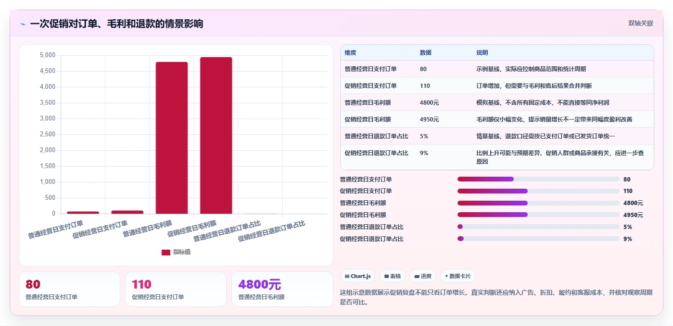The height and width of the screenshot is (326, 673).
Task: Click table row label 普通经营日毛利额
Action: point(368,103)
